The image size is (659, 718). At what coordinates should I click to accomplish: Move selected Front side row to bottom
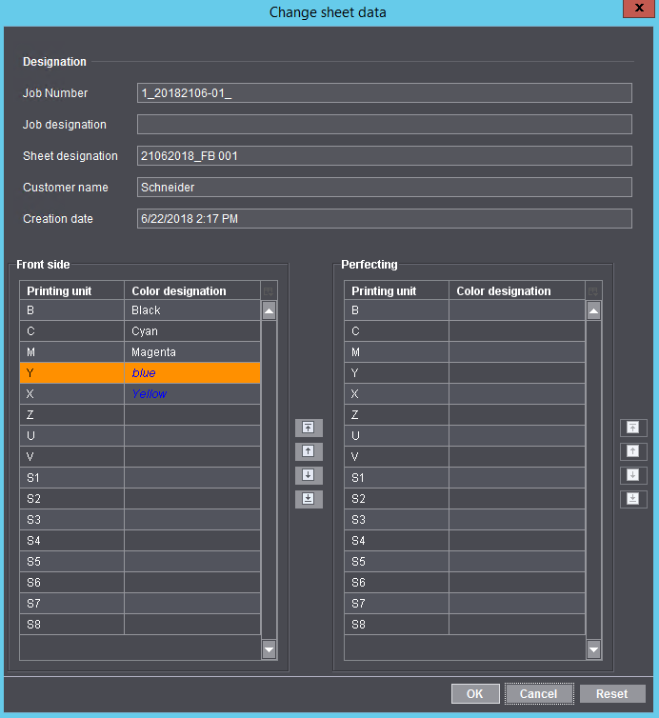pos(309,499)
